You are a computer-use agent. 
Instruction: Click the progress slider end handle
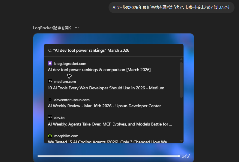pos(179,156)
